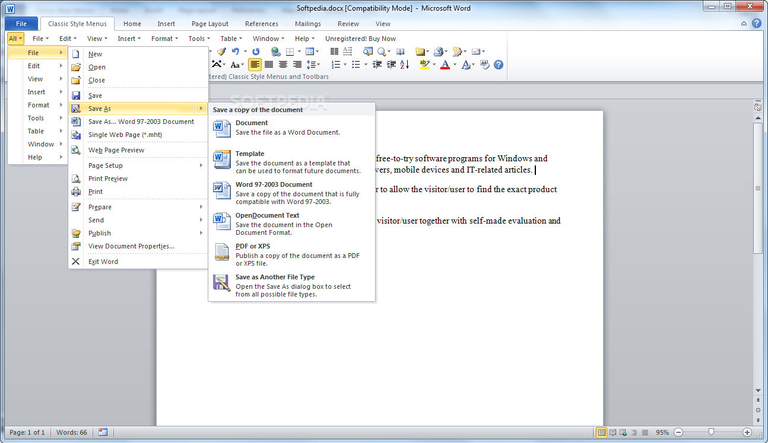Switch to Print Layout view in status bar

602,432
